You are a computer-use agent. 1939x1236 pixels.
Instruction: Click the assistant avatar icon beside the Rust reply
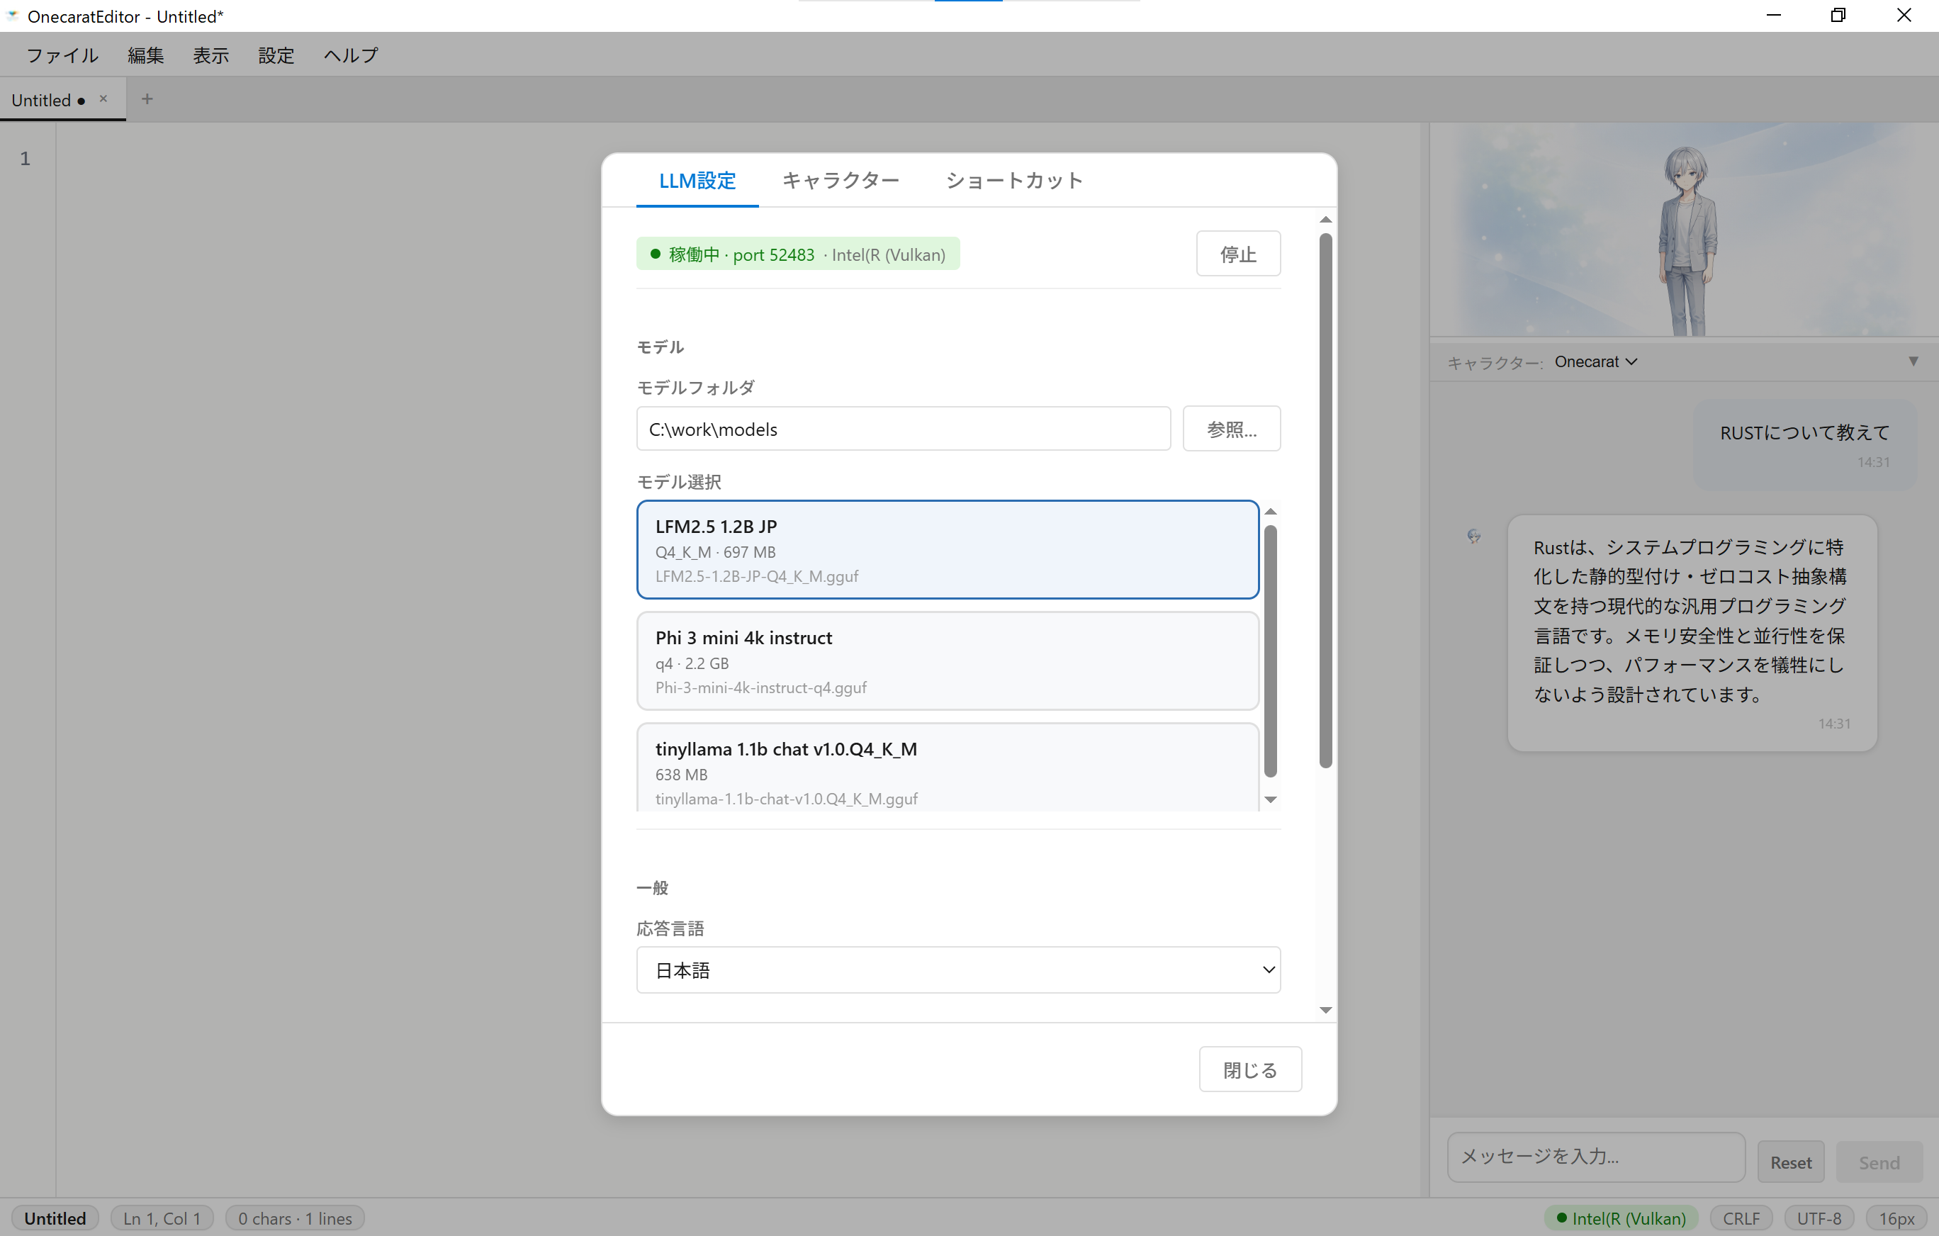coord(1473,536)
